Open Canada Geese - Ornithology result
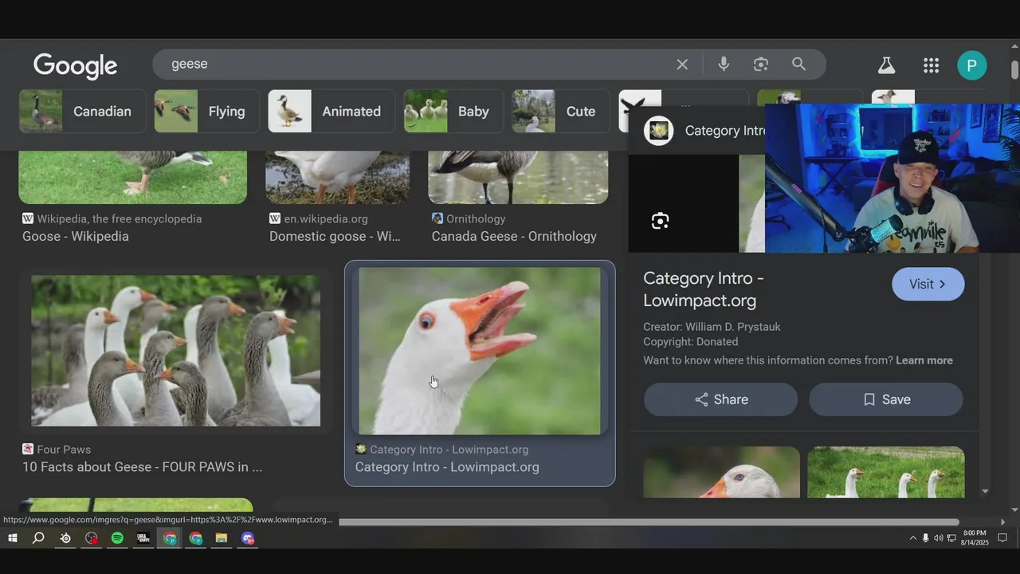The width and height of the screenshot is (1020, 574). pyautogui.click(x=514, y=236)
